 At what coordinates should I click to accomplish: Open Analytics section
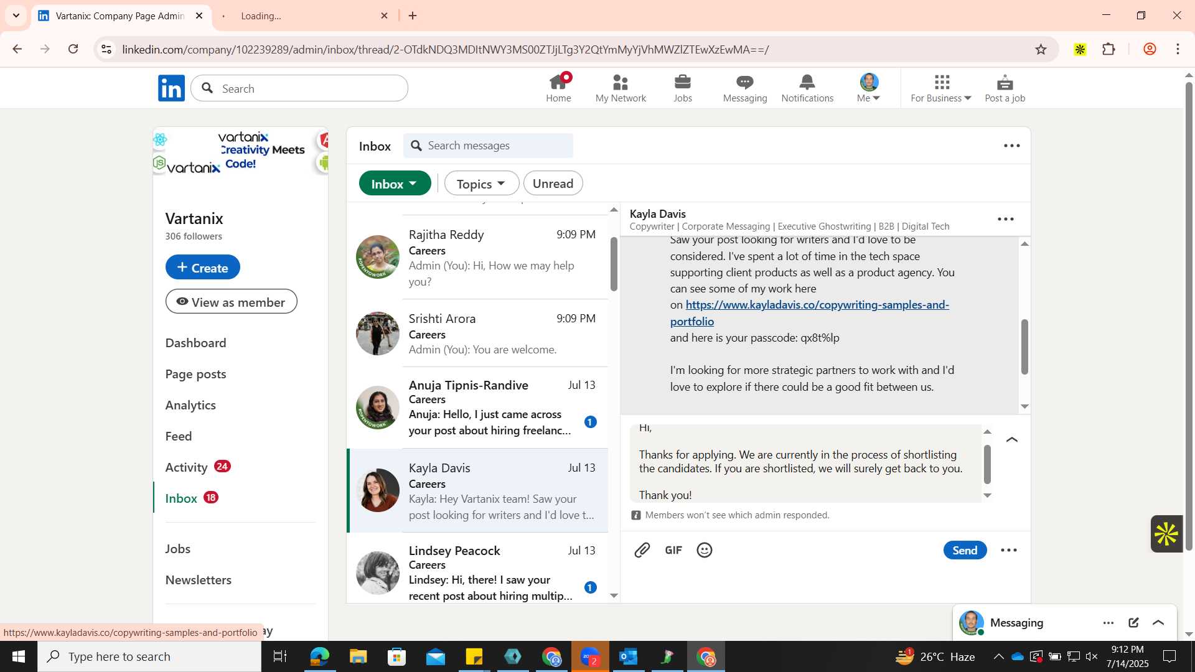tap(190, 405)
